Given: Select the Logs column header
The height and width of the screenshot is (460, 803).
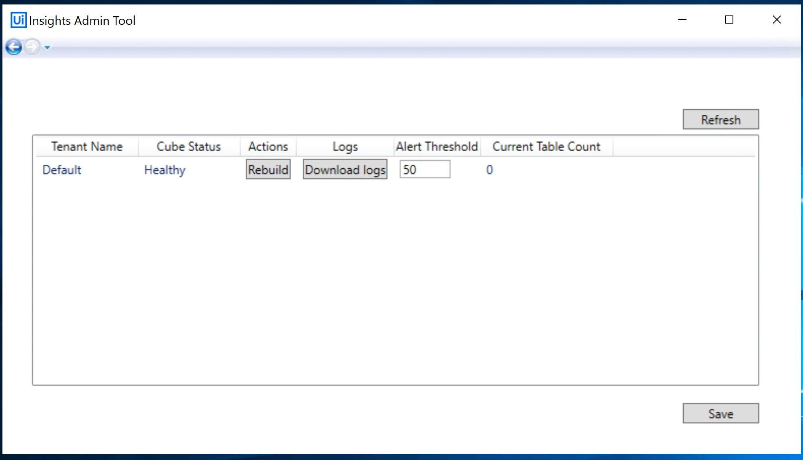Looking at the screenshot, I should tap(345, 146).
